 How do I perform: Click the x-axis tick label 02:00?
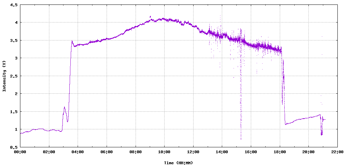click(49, 152)
